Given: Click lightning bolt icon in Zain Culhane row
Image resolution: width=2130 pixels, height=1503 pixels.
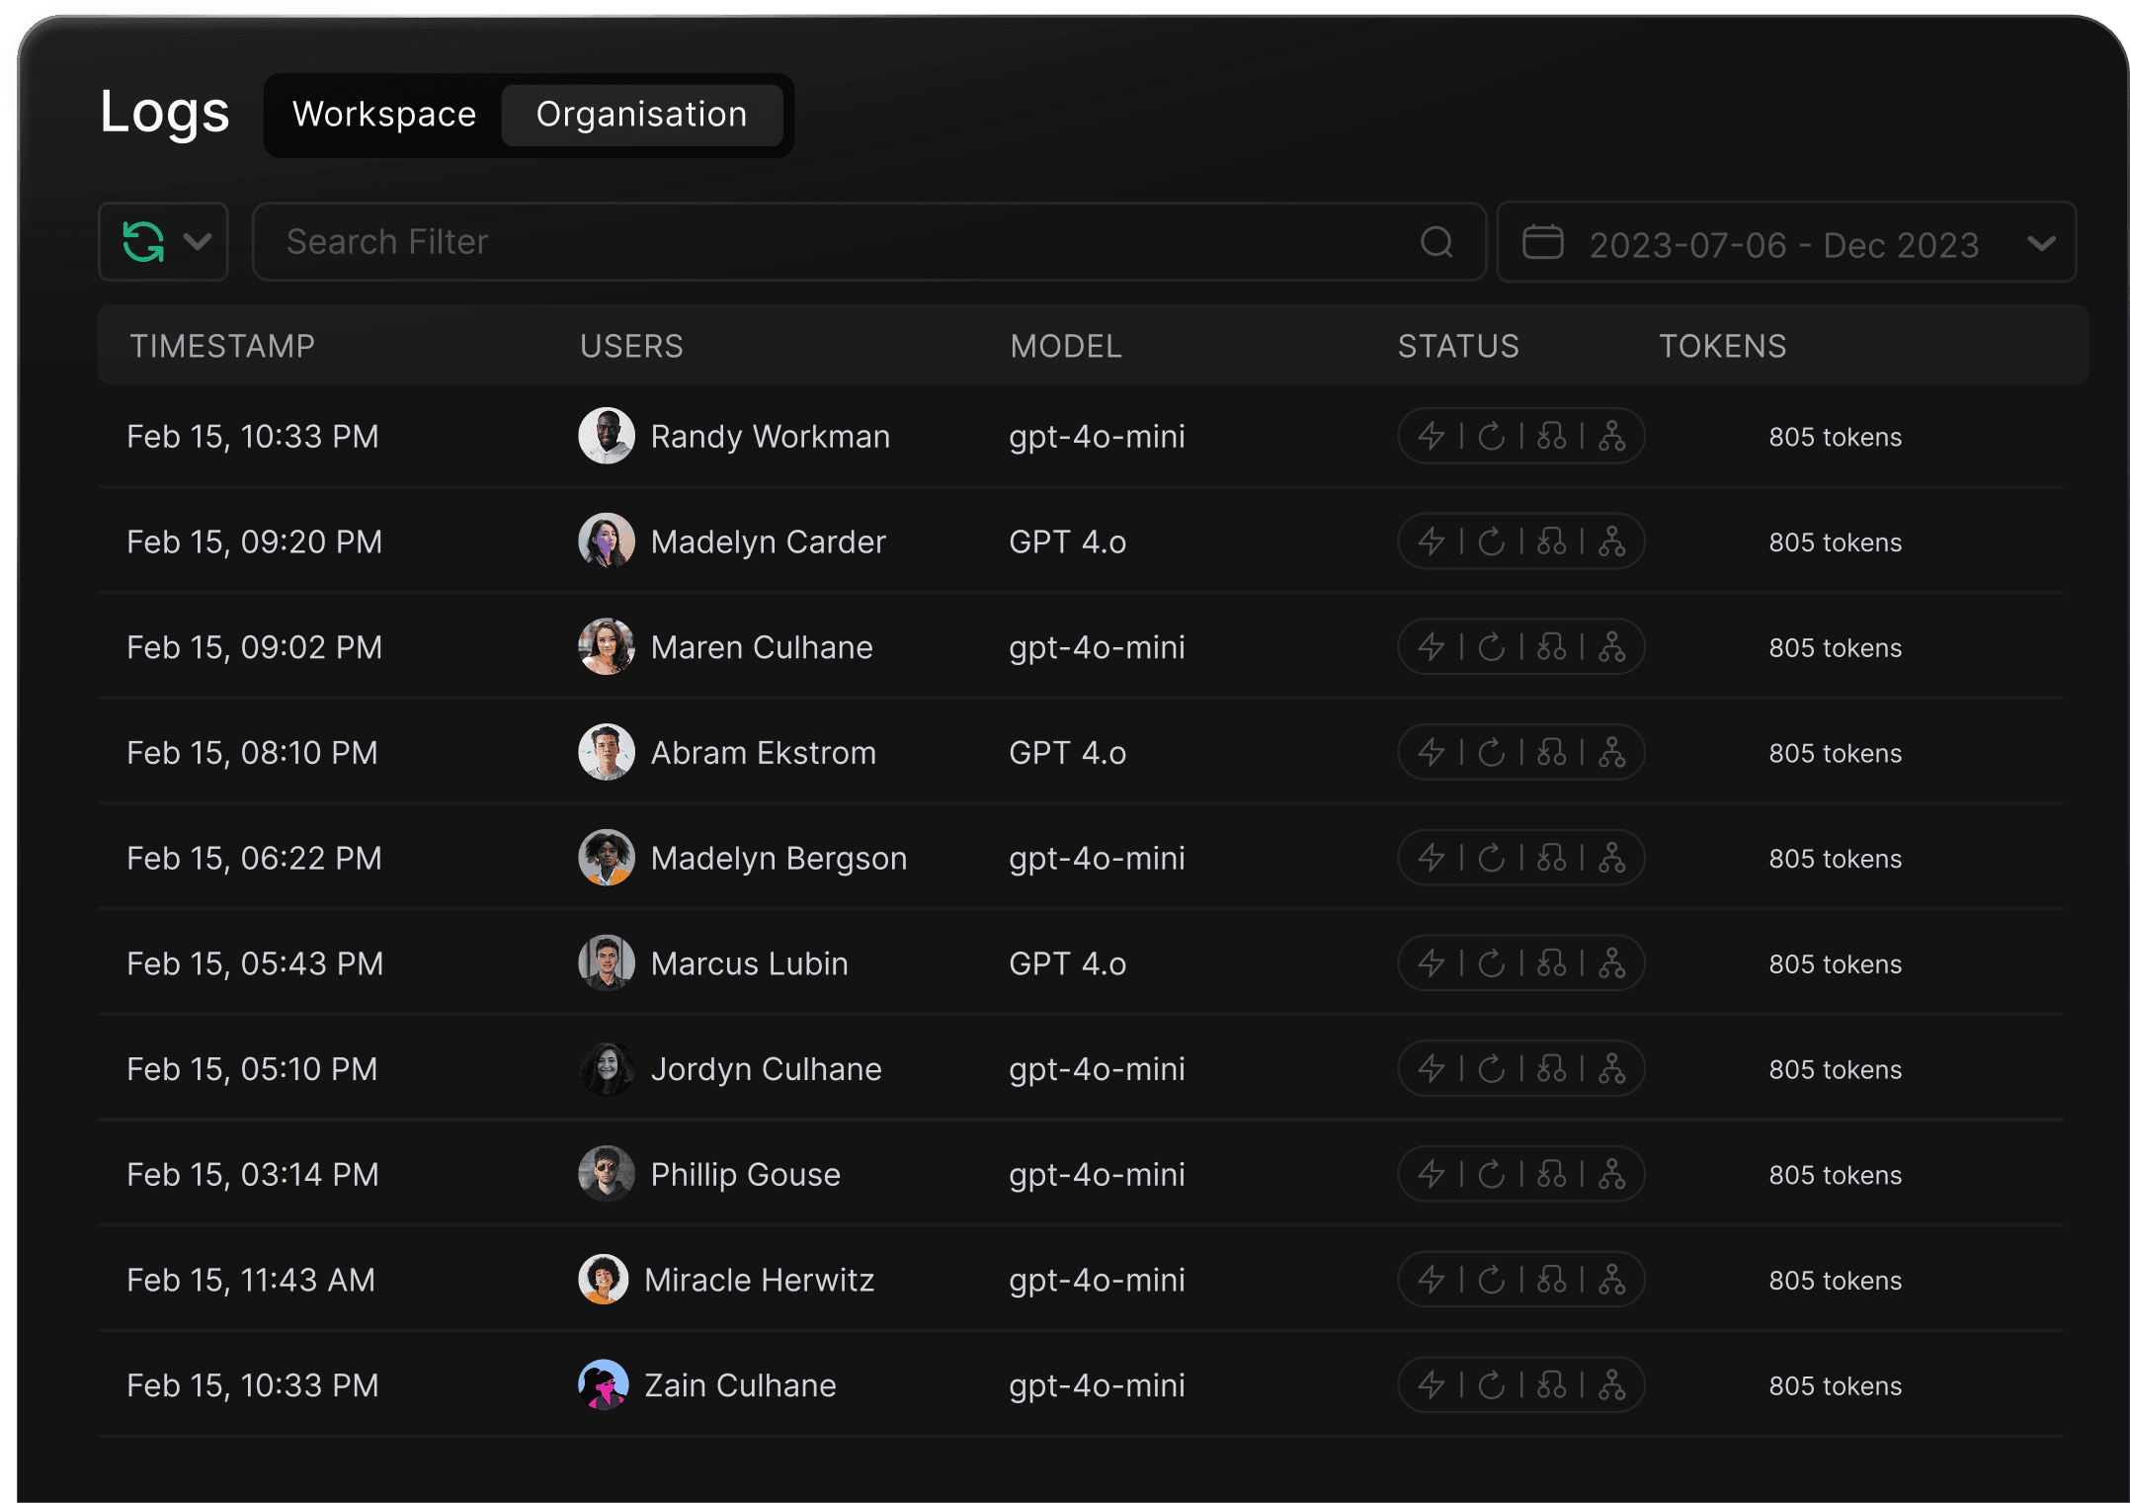Looking at the screenshot, I should tap(1432, 1385).
